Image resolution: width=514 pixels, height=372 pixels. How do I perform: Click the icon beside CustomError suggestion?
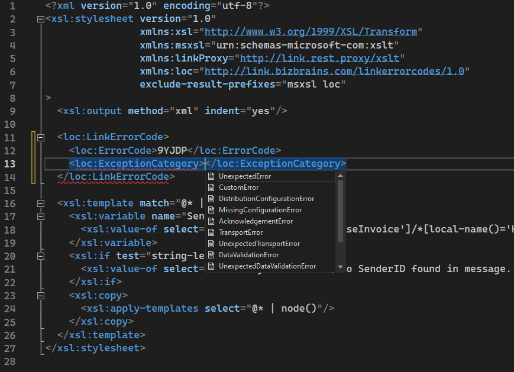(211, 187)
